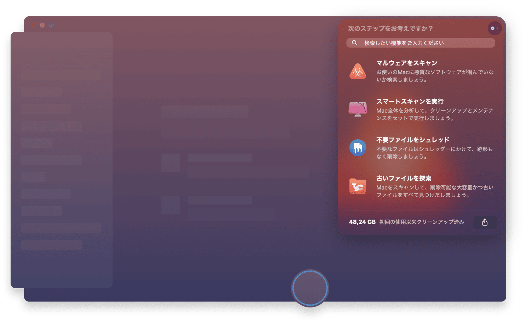Start scan with large round bottom button
The image size is (531, 334).
coord(310,288)
